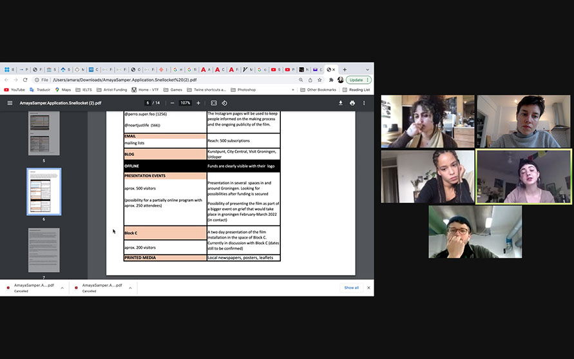574x359 pixels.
Task: Download the PDF file
Action: (x=341, y=103)
